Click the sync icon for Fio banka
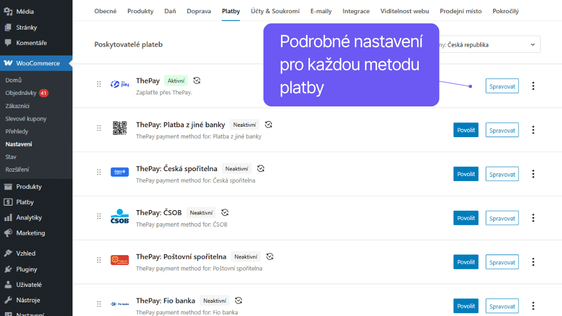This screenshot has height=316, width=562. (238, 301)
